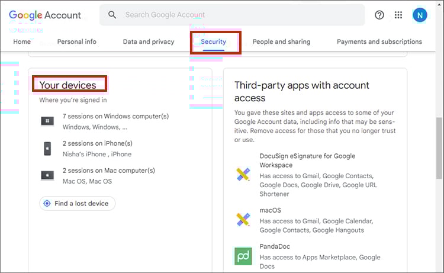444x273 pixels.
Task: Open the Google apps grid
Action: 398,15
